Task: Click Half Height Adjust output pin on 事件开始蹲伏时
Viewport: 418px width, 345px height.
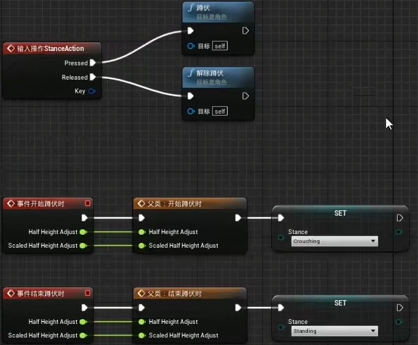Action: coord(83,232)
